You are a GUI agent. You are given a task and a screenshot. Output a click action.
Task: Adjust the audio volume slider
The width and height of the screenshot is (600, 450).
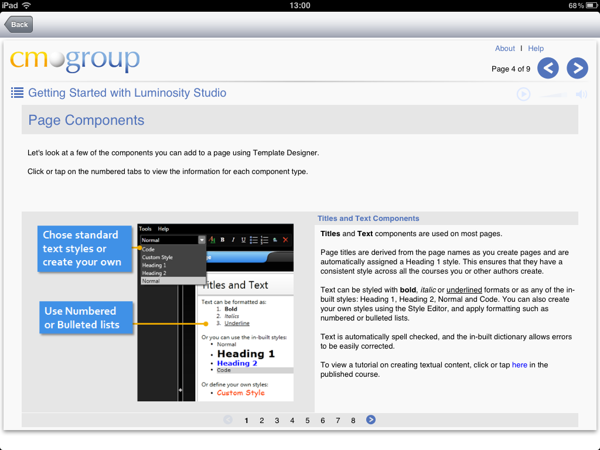pyautogui.click(x=553, y=94)
